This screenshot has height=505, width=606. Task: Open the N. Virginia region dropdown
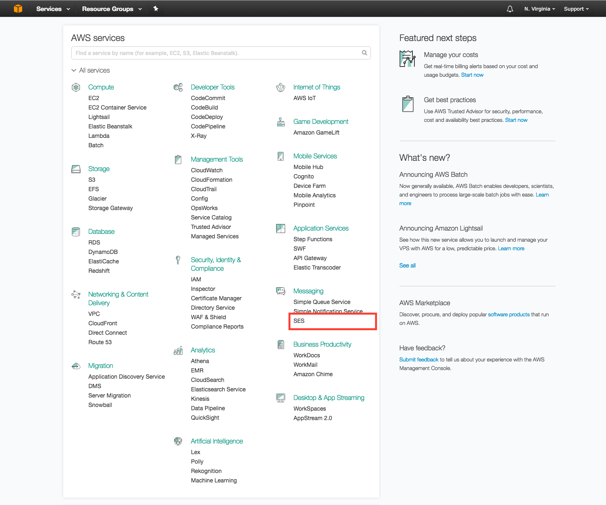click(x=540, y=9)
